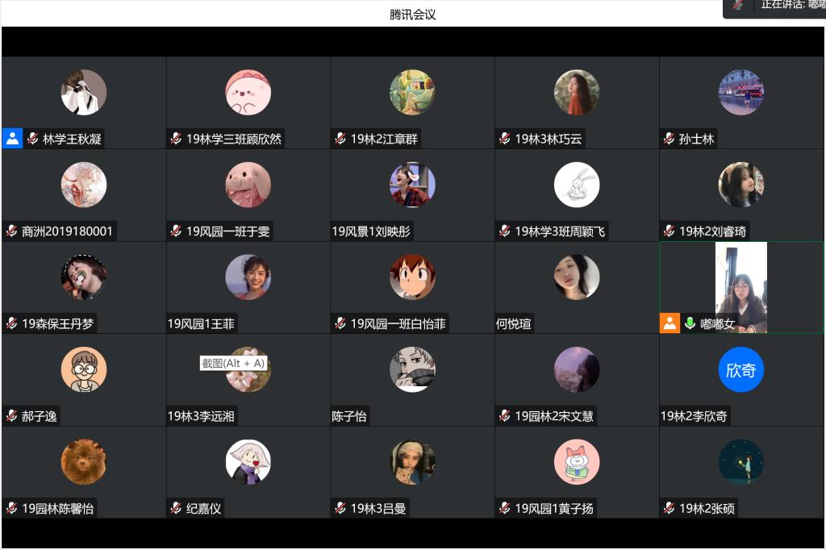This screenshot has height=550, width=826.
Task: Click 陈子怡 participant name label
Action: click(349, 416)
